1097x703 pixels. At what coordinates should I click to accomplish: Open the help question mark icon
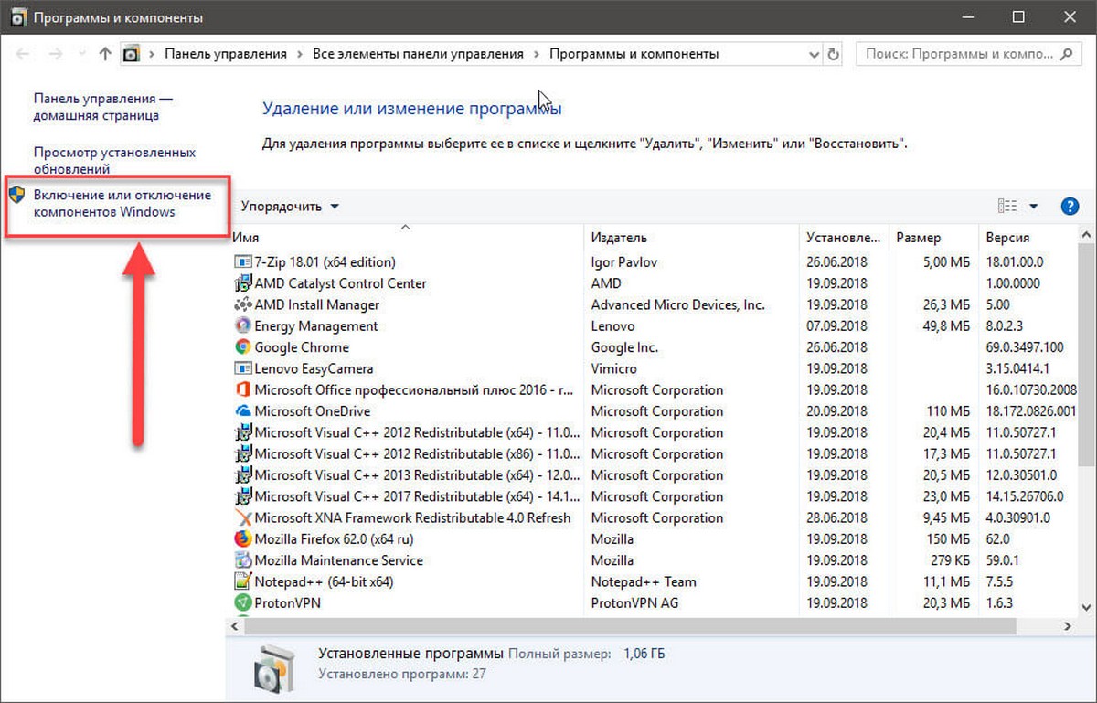[x=1070, y=206]
